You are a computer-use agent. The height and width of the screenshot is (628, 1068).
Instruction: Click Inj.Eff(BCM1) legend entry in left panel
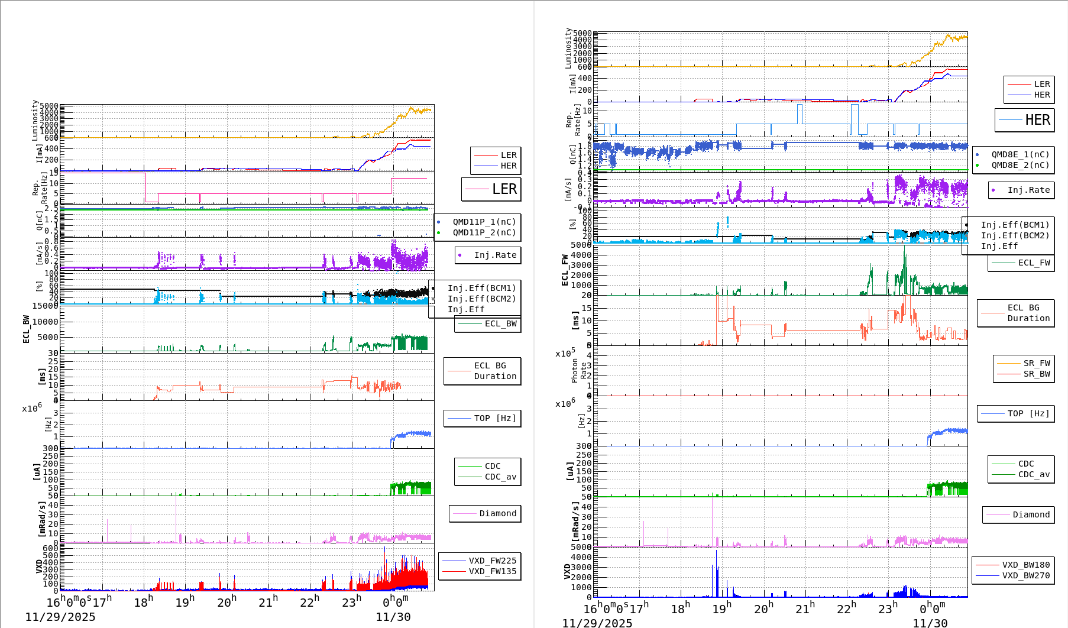tap(481, 288)
